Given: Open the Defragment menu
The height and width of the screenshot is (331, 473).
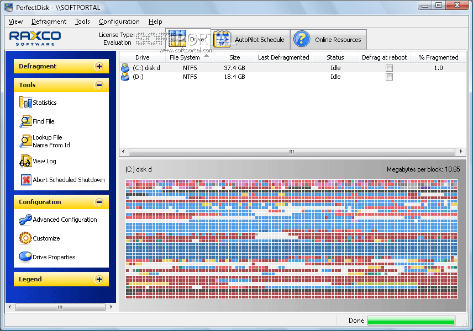Looking at the screenshot, I should coord(49,22).
